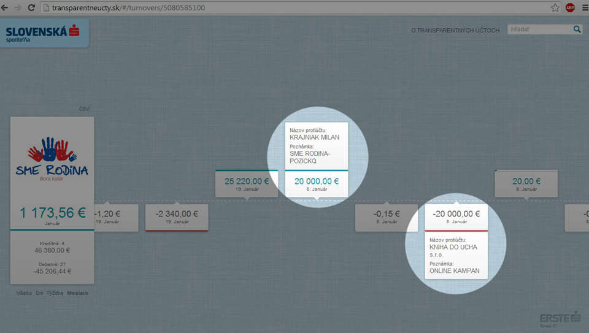Image resolution: width=589 pixels, height=333 pixels.
Task: Open the Adblock Plus extension icon
Action: pos(570,7)
